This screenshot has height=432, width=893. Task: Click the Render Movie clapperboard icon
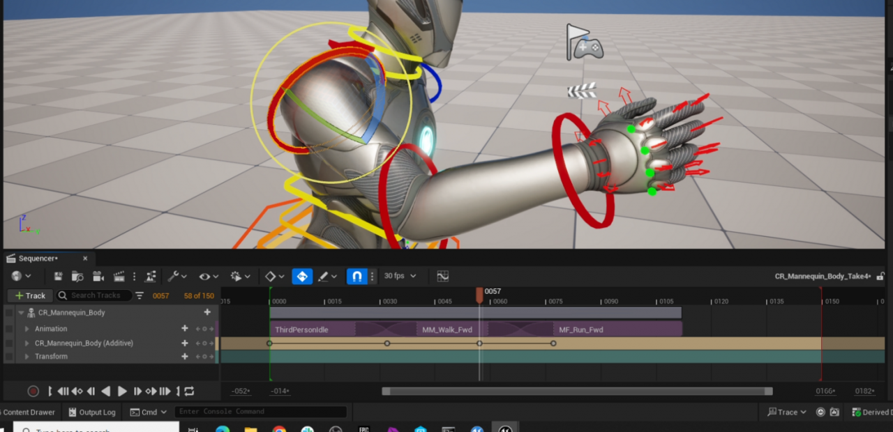click(119, 277)
